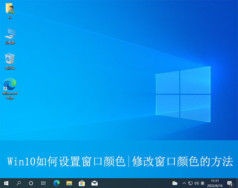This screenshot has width=238, height=188.
Task: Open Cortana circle icon on taskbar
Action: pos(31,183)
